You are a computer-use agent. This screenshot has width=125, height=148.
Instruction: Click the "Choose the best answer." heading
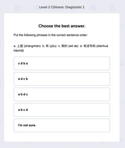(62, 26)
